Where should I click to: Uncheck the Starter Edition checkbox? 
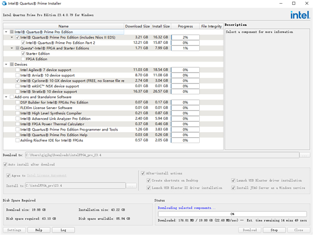[x=23, y=54]
